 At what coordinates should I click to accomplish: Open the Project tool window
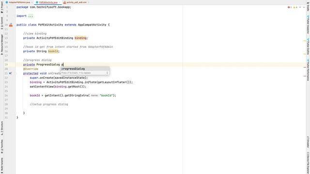pos(2,8)
